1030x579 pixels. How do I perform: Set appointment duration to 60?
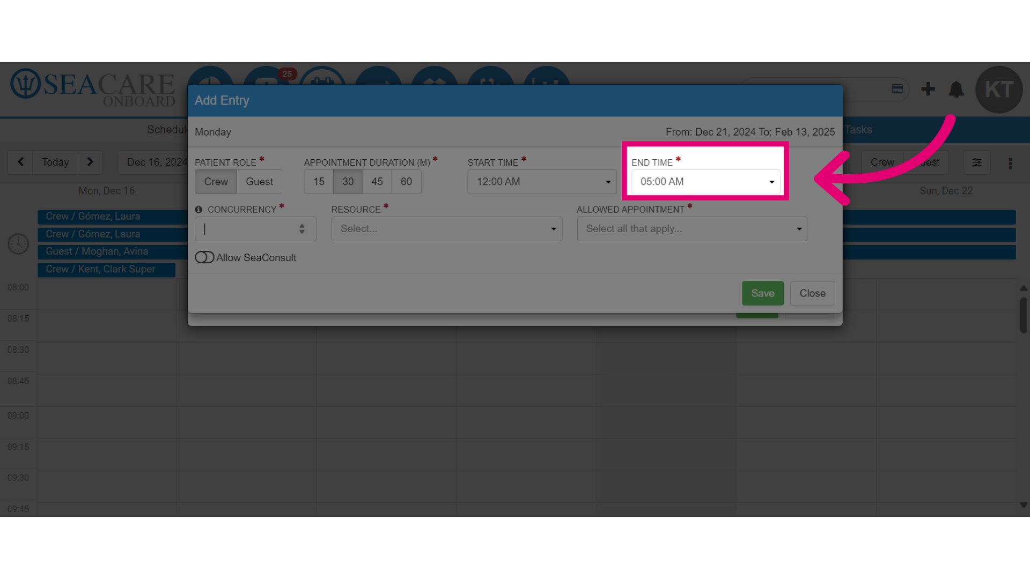coord(406,182)
